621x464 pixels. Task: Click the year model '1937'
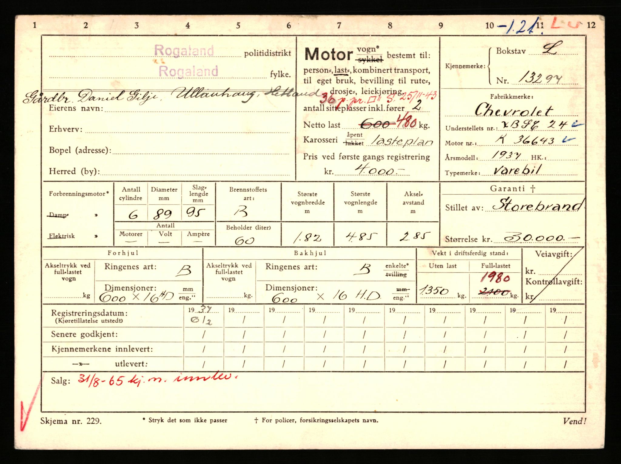[506, 155]
